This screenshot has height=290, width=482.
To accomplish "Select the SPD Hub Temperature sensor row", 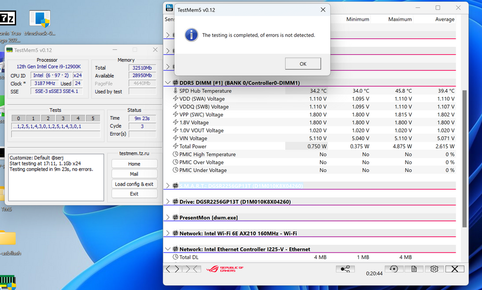I will tap(206, 91).
